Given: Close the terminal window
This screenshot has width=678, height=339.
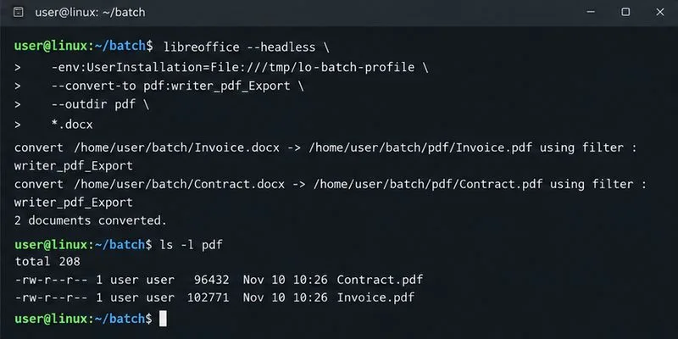Looking at the screenshot, I should [x=660, y=12].
